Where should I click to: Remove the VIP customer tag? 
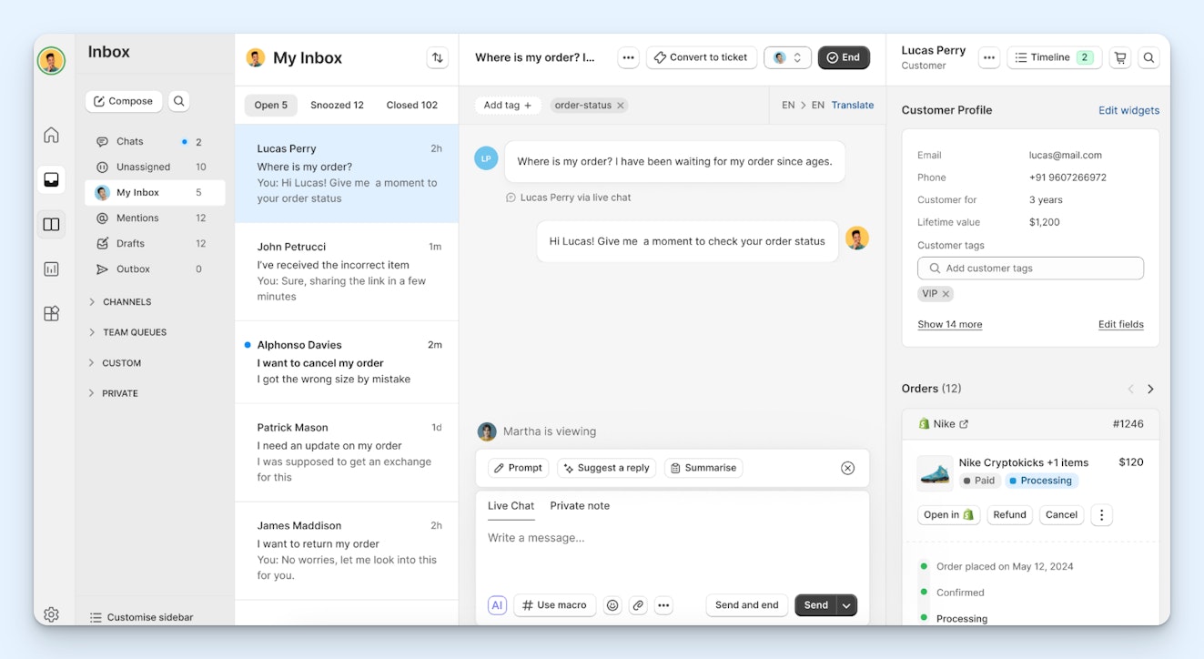[x=946, y=294]
